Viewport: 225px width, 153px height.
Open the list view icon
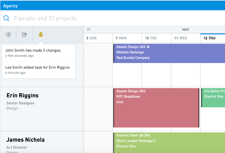8,34
